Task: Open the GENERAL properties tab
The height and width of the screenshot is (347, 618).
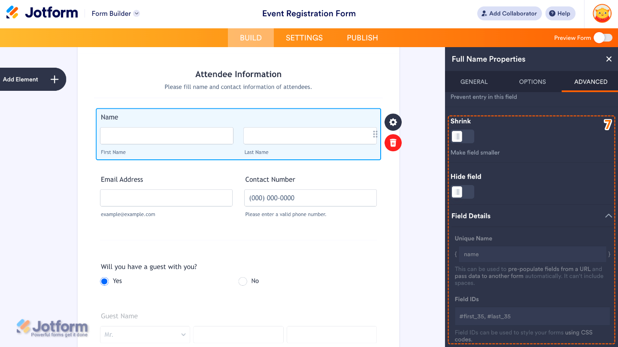Action: coord(474,82)
